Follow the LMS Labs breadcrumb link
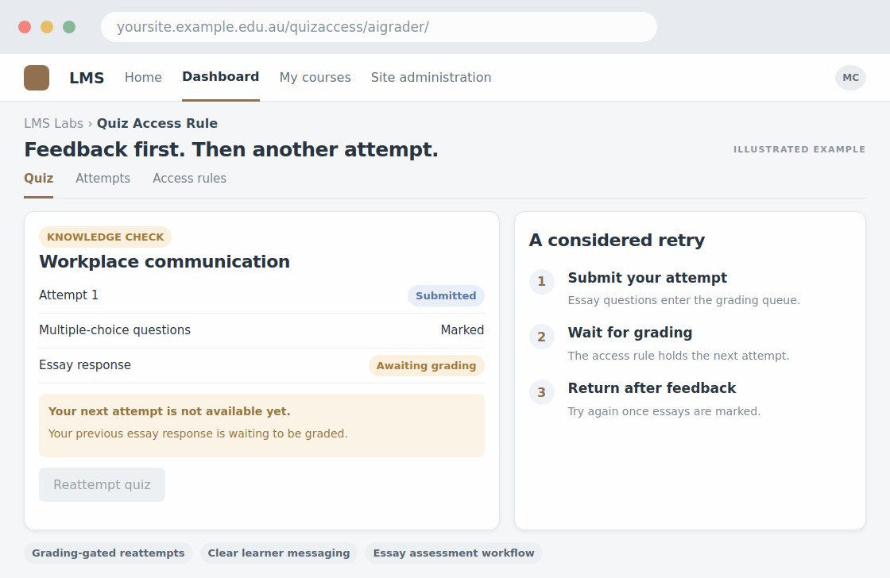 pos(53,123)
